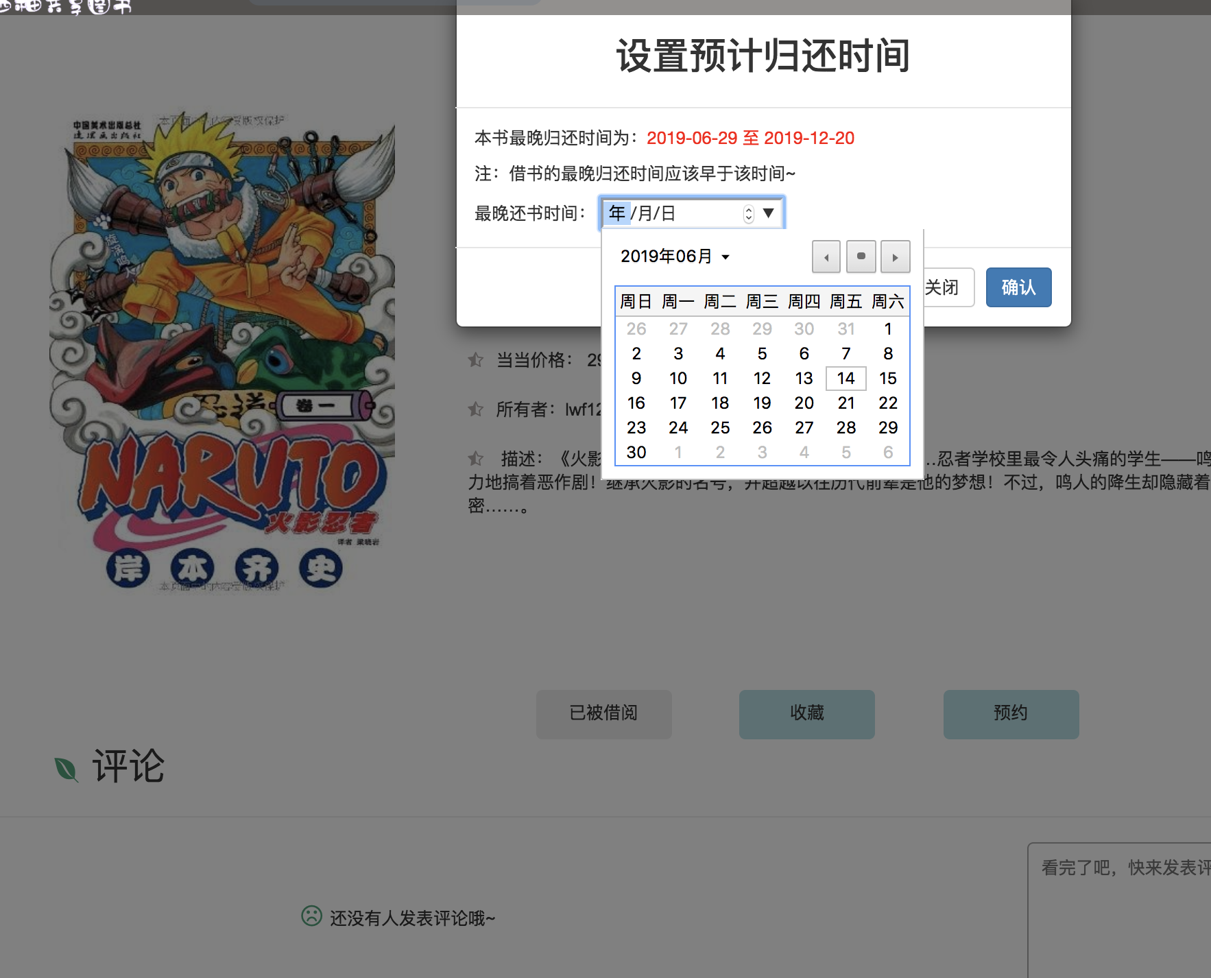Click the star icon beside 描述
Viewport: 1211px width, 978px height.
[475, 458]
